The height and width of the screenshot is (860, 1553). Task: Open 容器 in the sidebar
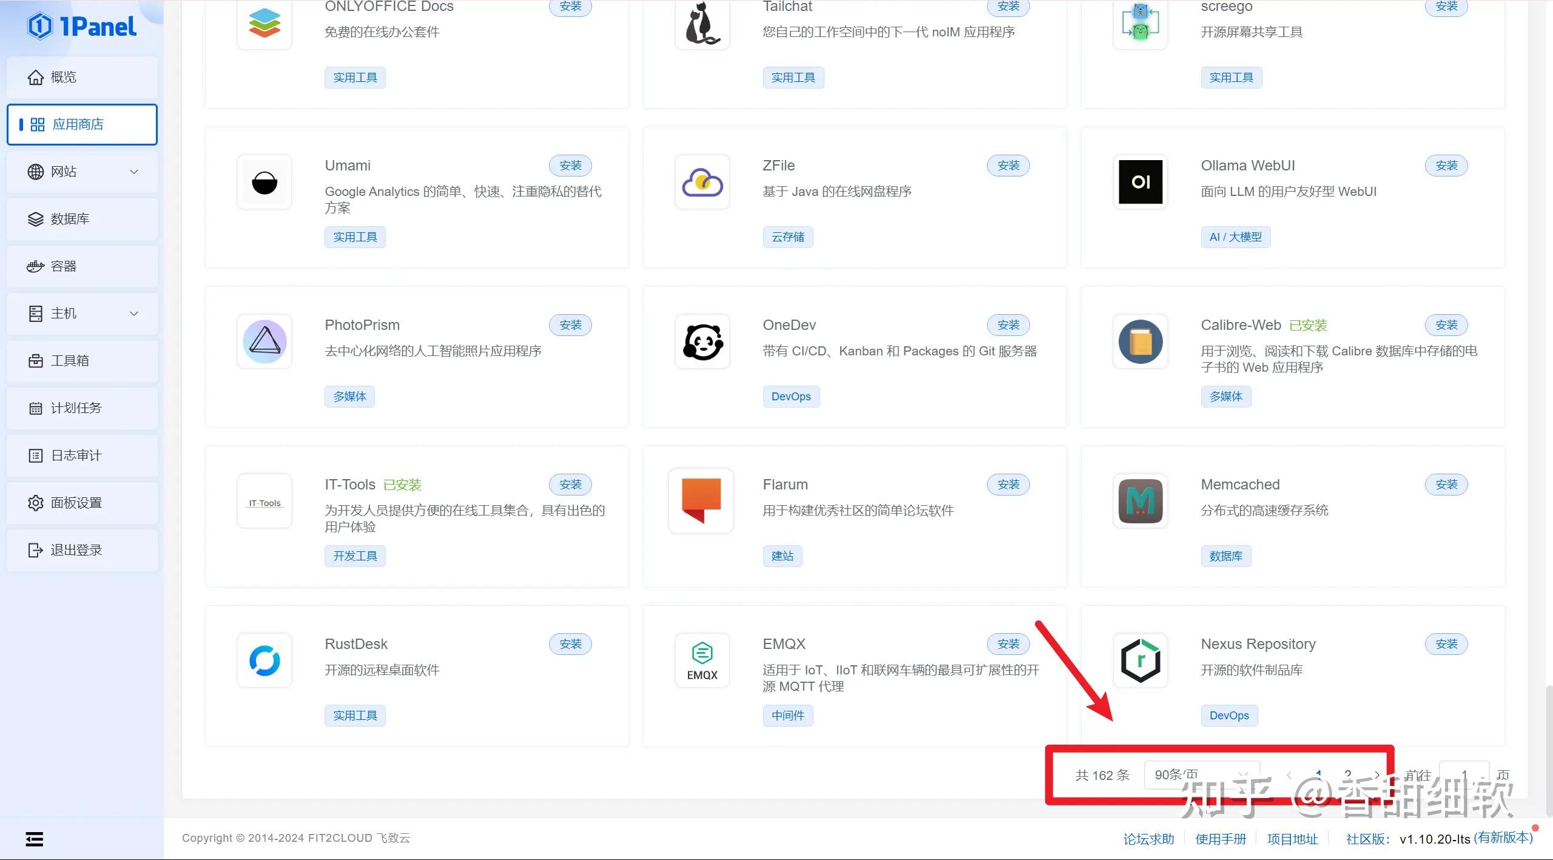pos(82,266)
